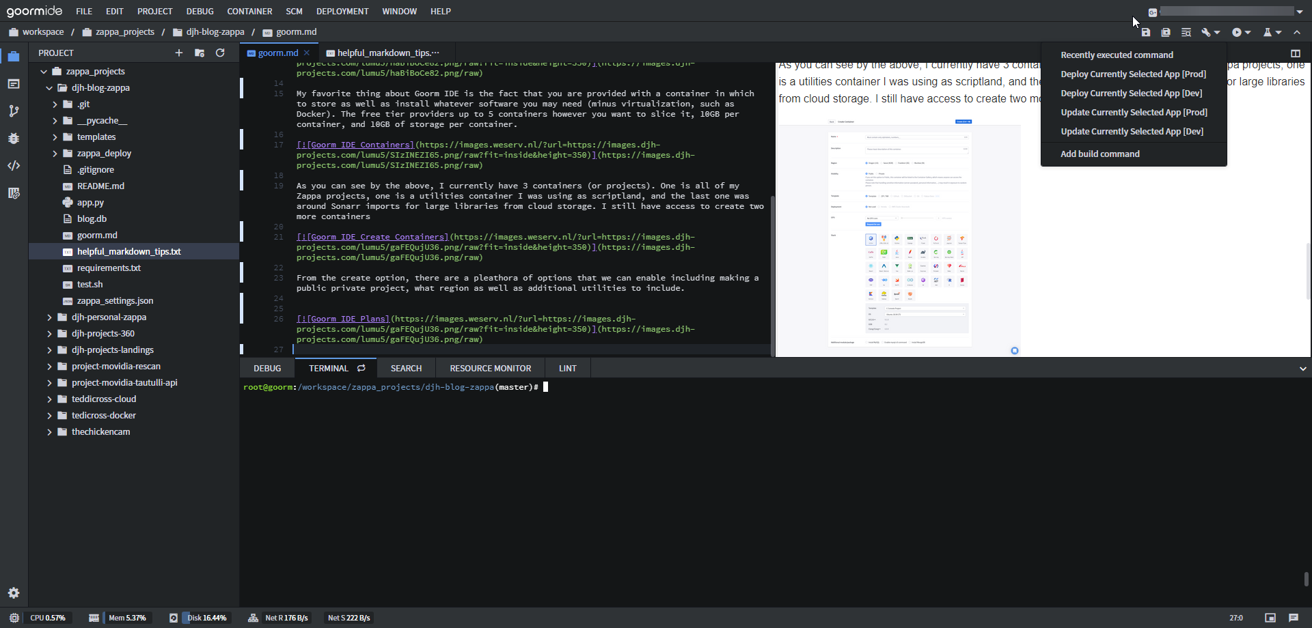Open the CONTAINER menu
The width and height of the screenshot is (1312, 628).
tap(249, 11)
